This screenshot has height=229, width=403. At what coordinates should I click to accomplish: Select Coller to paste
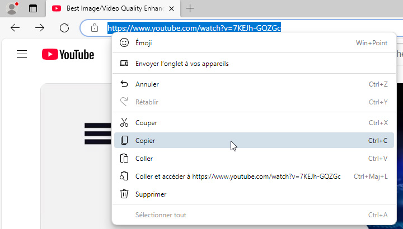click(x=254, y=159)
